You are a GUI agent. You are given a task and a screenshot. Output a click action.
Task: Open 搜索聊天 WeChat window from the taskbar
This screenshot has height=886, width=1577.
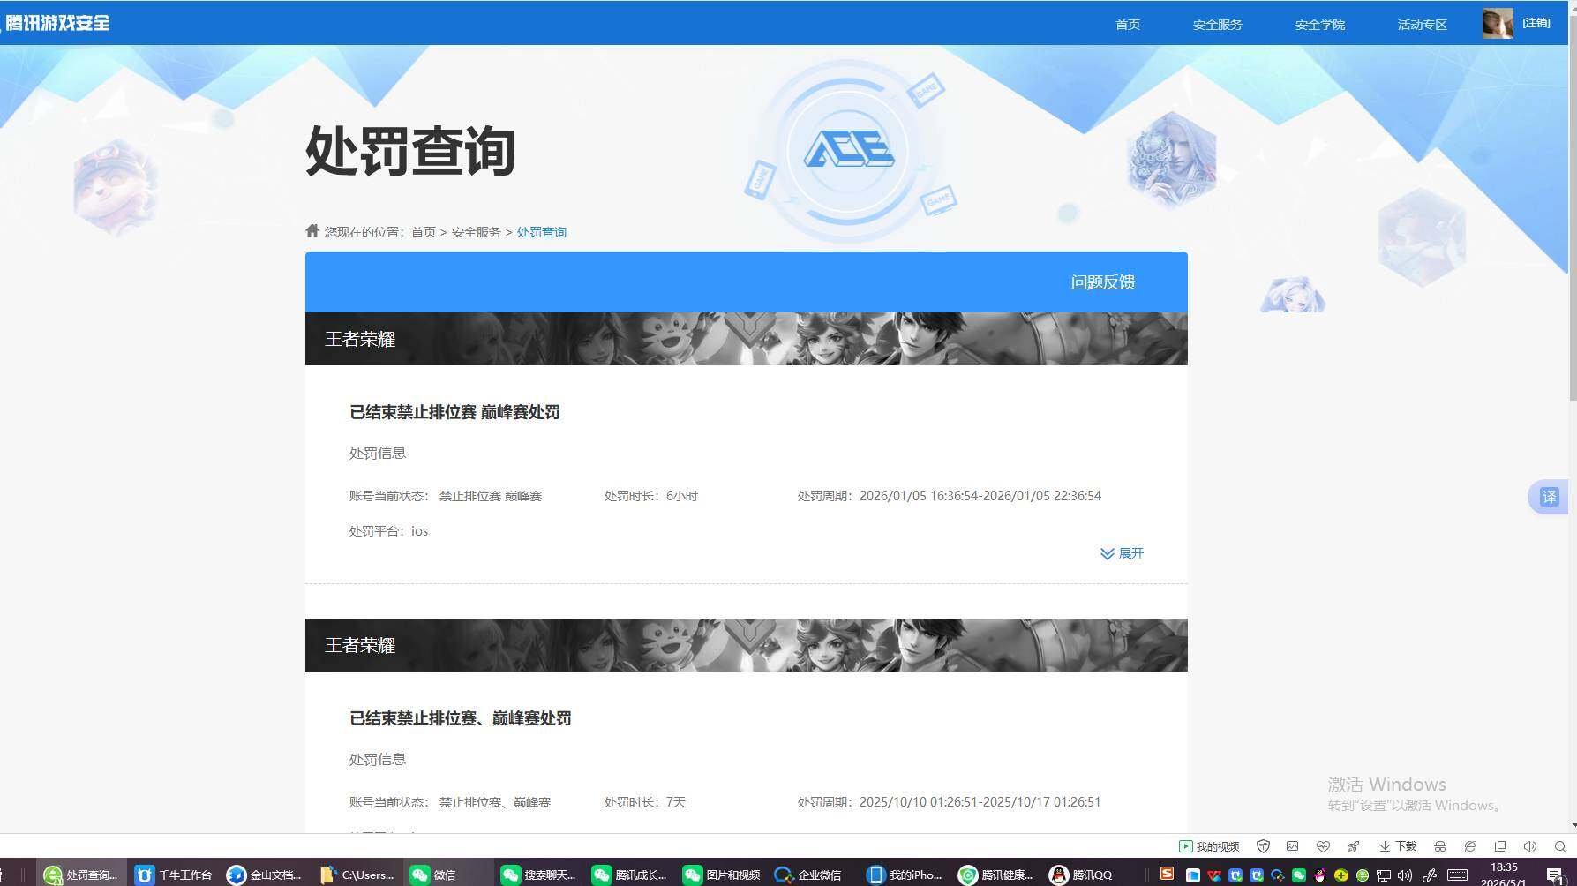point(540,874)
